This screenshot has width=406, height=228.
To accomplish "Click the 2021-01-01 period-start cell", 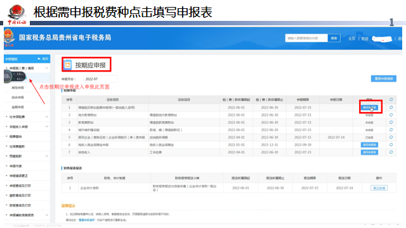I will pyautogui.click(x=236, y=145).
